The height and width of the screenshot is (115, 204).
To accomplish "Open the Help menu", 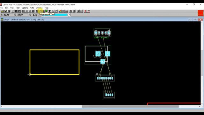I will [x=47, y=8].
